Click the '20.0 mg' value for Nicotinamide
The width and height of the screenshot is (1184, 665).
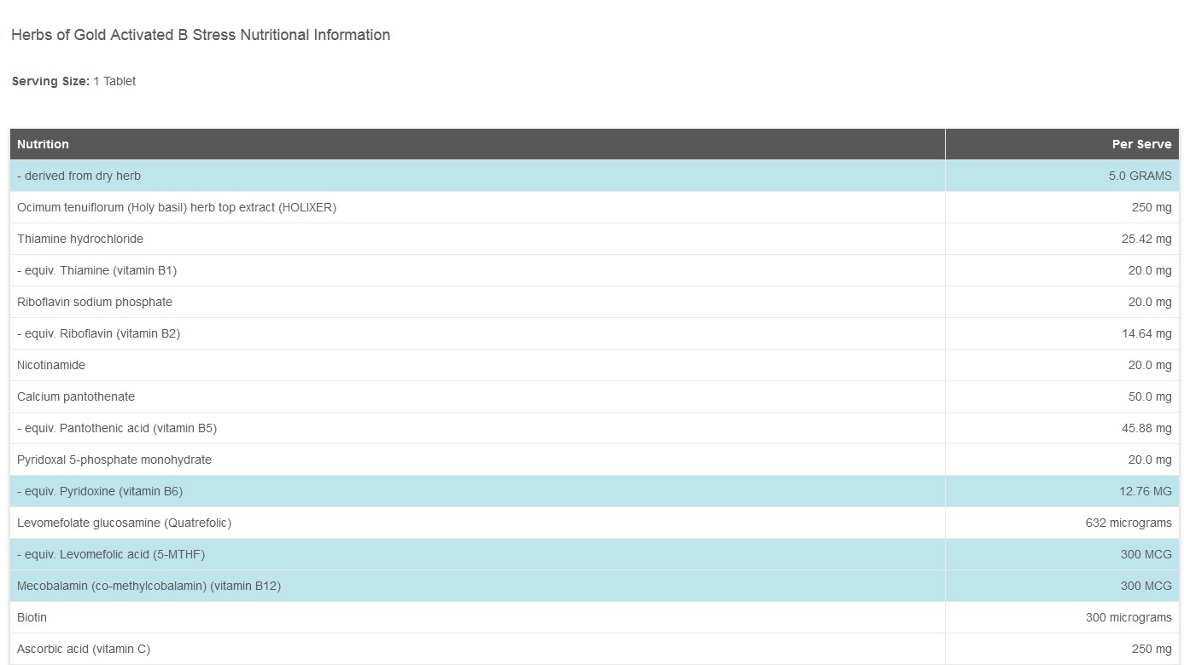[x=1150, y=365]
